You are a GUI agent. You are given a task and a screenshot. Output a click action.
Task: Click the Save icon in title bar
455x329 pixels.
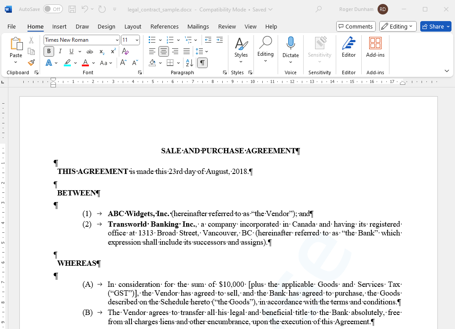(72, 9)
